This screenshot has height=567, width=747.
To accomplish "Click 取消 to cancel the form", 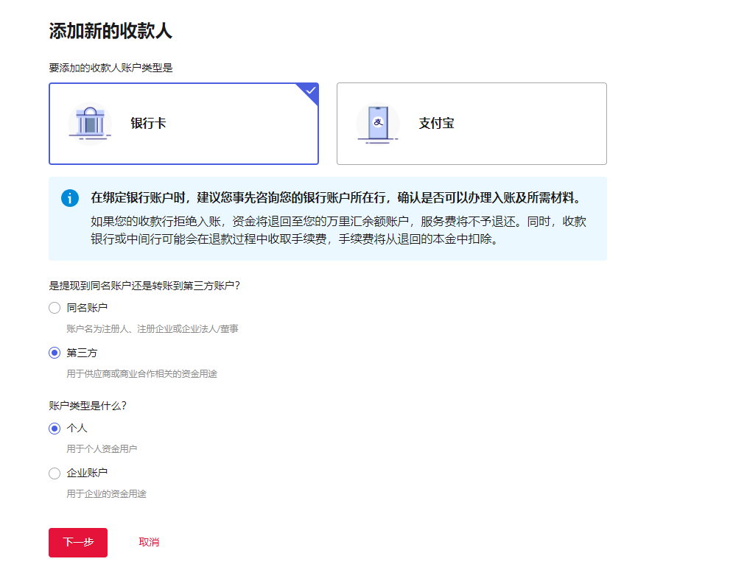I will (148, 542).
